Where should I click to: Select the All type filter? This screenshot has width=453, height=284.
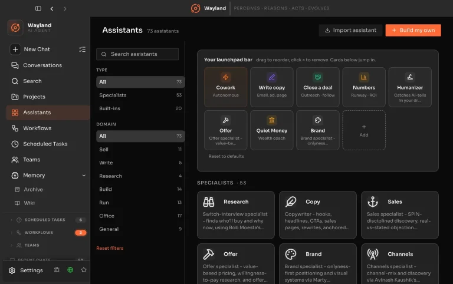140,82
